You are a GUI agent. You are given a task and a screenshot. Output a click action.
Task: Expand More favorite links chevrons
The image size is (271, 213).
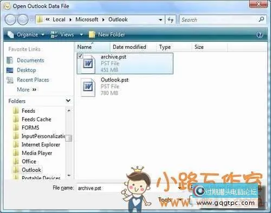(34, 89)
